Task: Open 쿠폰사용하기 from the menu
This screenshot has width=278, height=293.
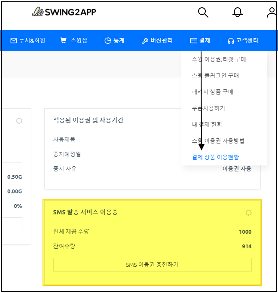Action: click(x=208, y=108)
